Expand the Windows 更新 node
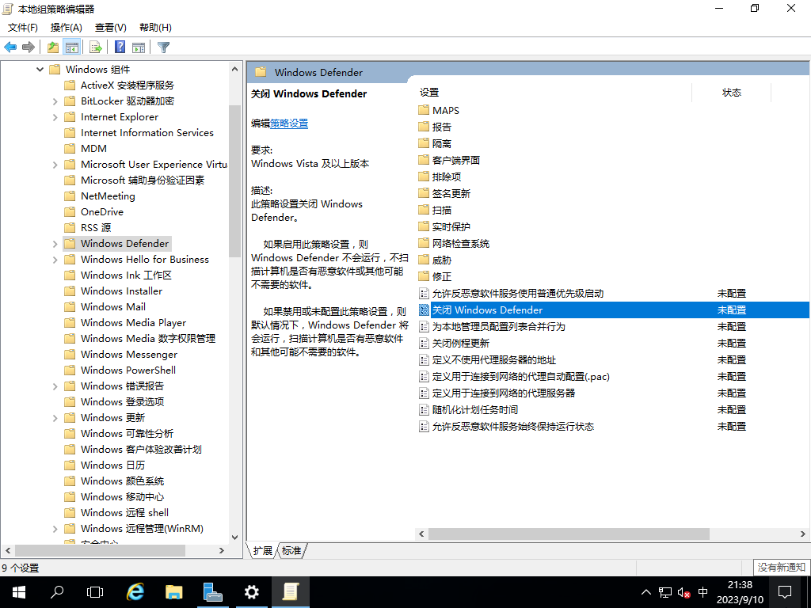 (x=55, y=418)
